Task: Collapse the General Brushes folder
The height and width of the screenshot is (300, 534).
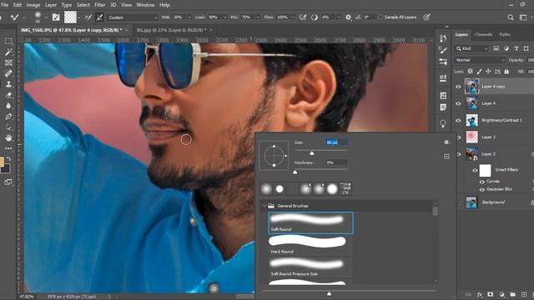Action: click(264, 206)
